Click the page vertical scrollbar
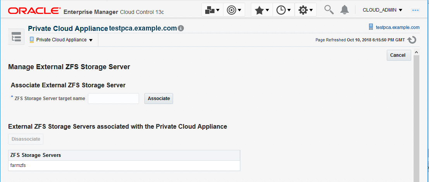 pos(417,116)
